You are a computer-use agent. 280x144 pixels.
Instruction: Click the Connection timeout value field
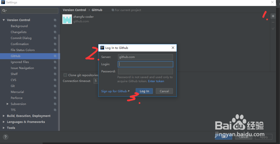coord(96,81)
